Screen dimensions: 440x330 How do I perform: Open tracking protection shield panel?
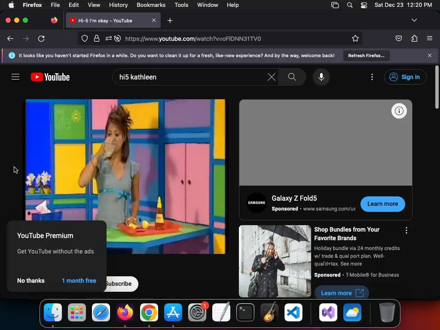85,38
